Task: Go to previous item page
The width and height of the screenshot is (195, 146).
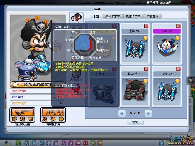Action: [x=122, y=113]
